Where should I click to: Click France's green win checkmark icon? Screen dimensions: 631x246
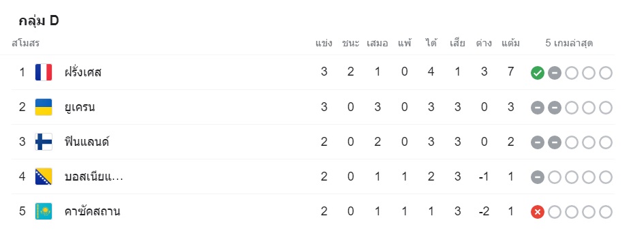(537, 73)
